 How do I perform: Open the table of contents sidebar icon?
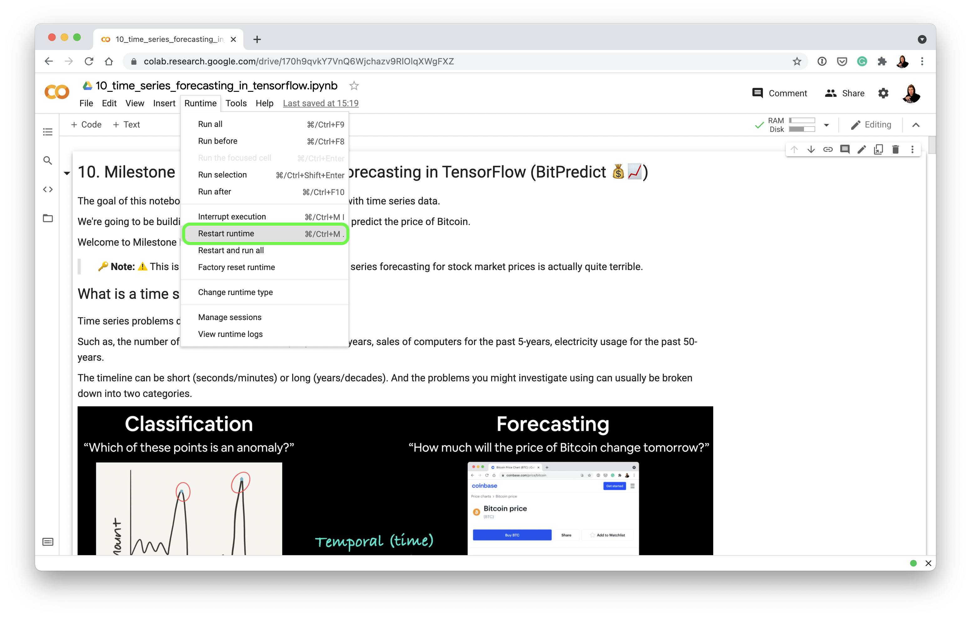pos(48,132)
